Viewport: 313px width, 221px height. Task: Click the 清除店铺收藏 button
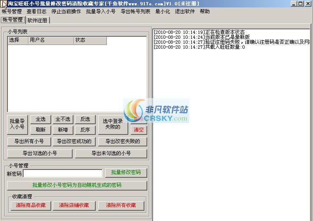click(x=74, y=205)
